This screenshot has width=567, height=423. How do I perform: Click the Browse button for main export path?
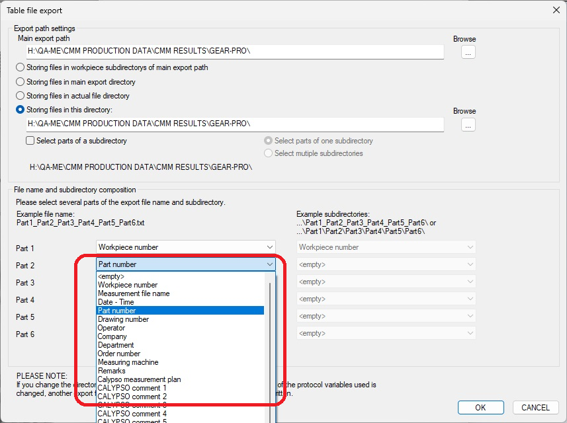click(x=468, y=52)
